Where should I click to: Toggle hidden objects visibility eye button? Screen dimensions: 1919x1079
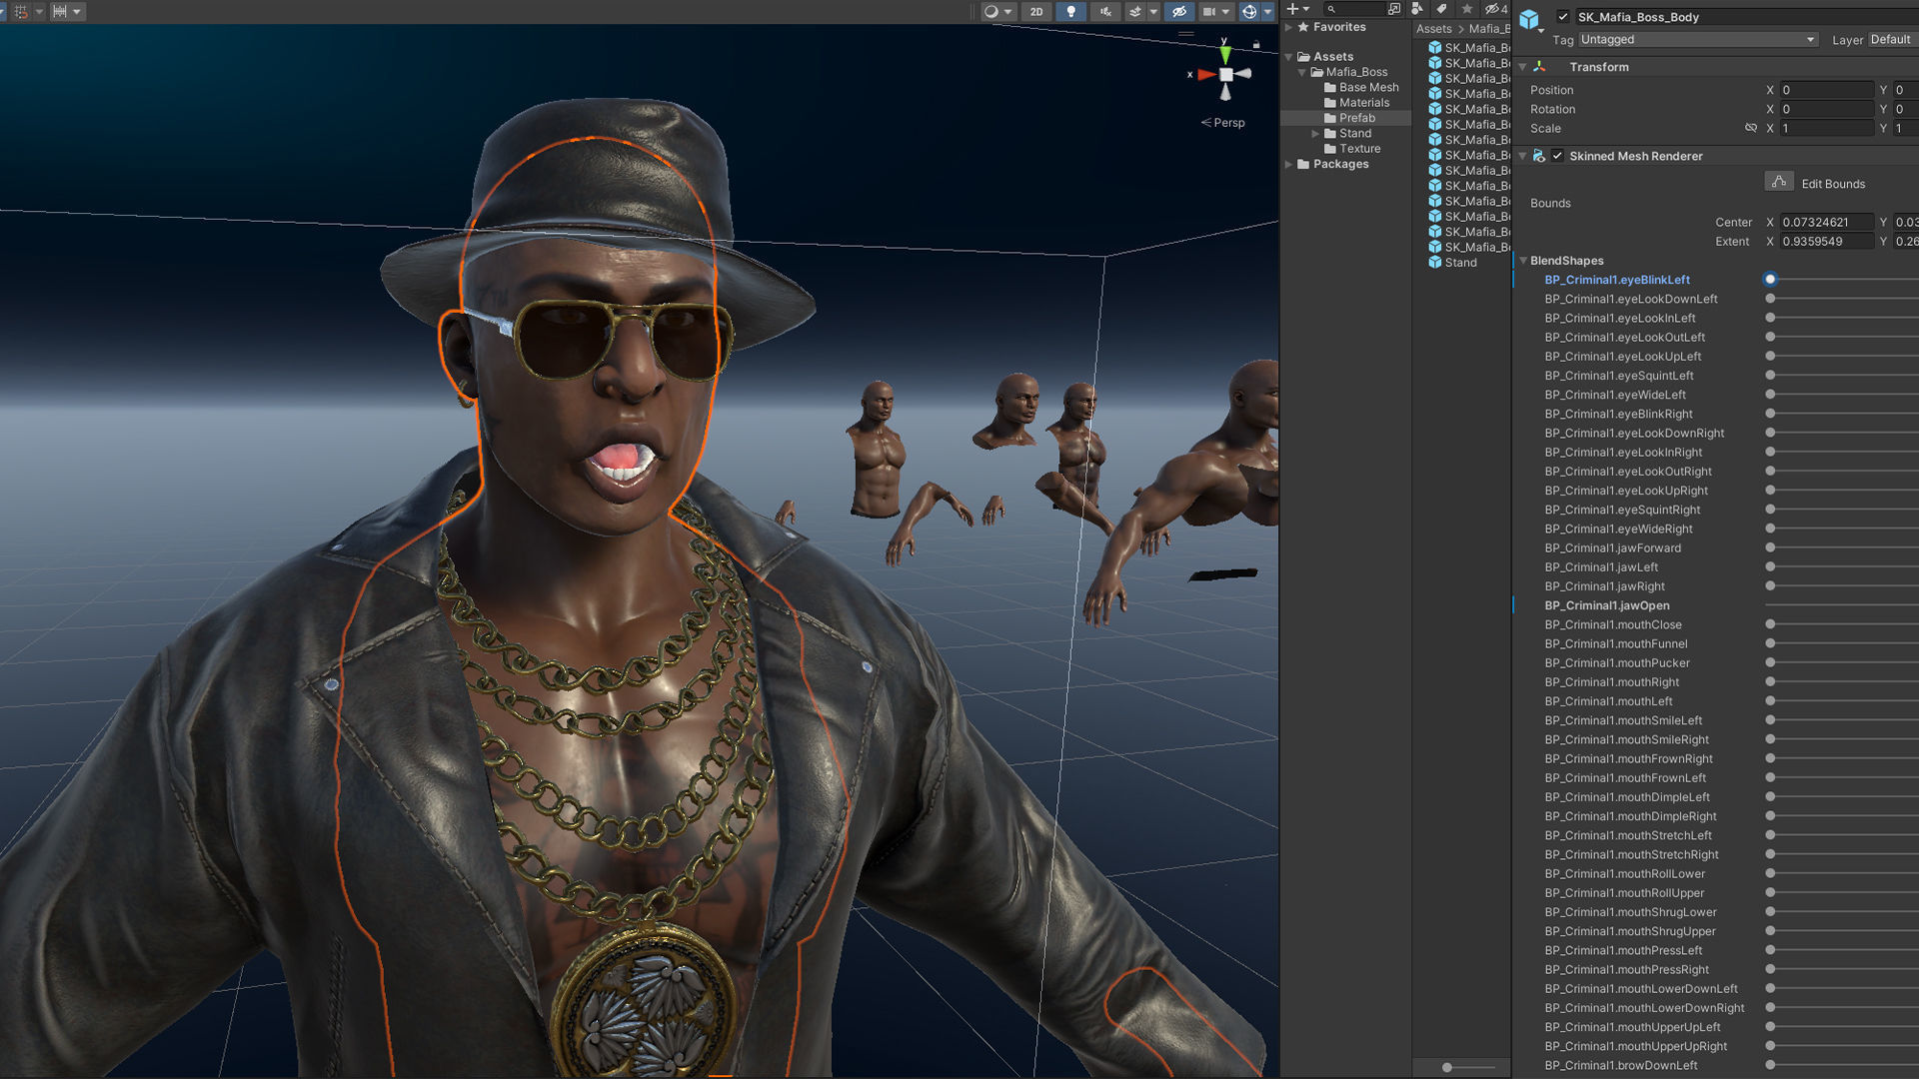click(x=1179, y=12)
